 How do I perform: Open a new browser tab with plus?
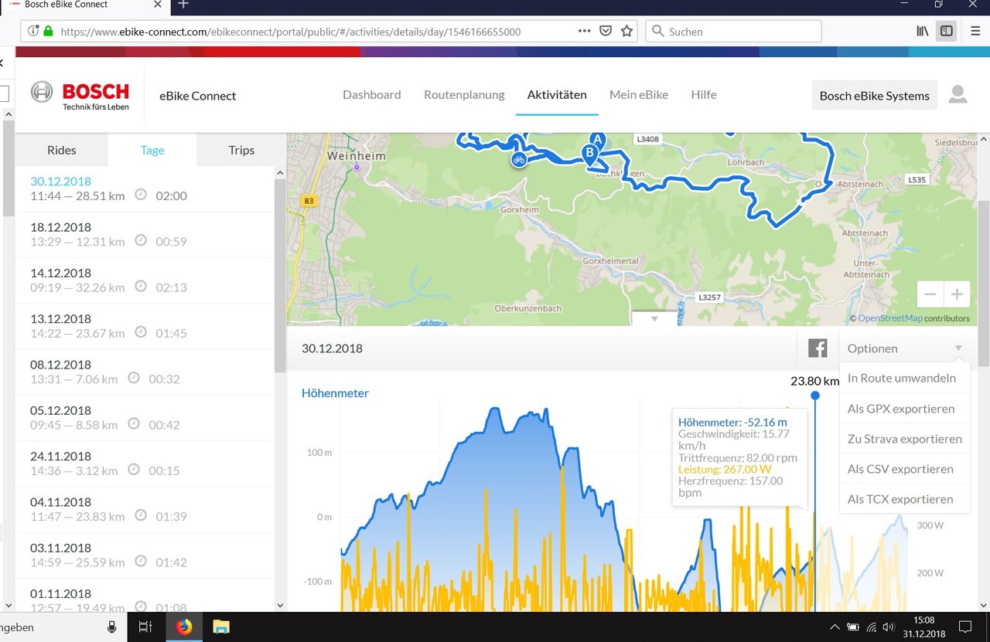click(183, 4)
